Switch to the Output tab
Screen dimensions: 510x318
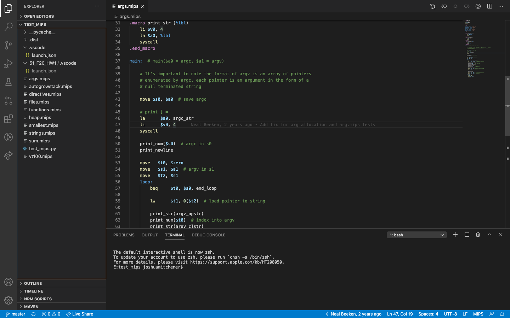(x=150, y=235)
